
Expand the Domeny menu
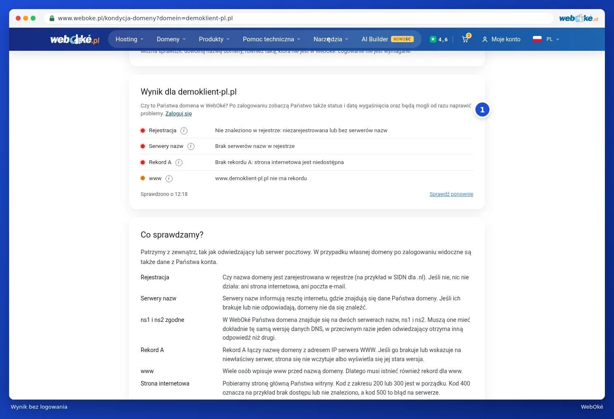171,39
